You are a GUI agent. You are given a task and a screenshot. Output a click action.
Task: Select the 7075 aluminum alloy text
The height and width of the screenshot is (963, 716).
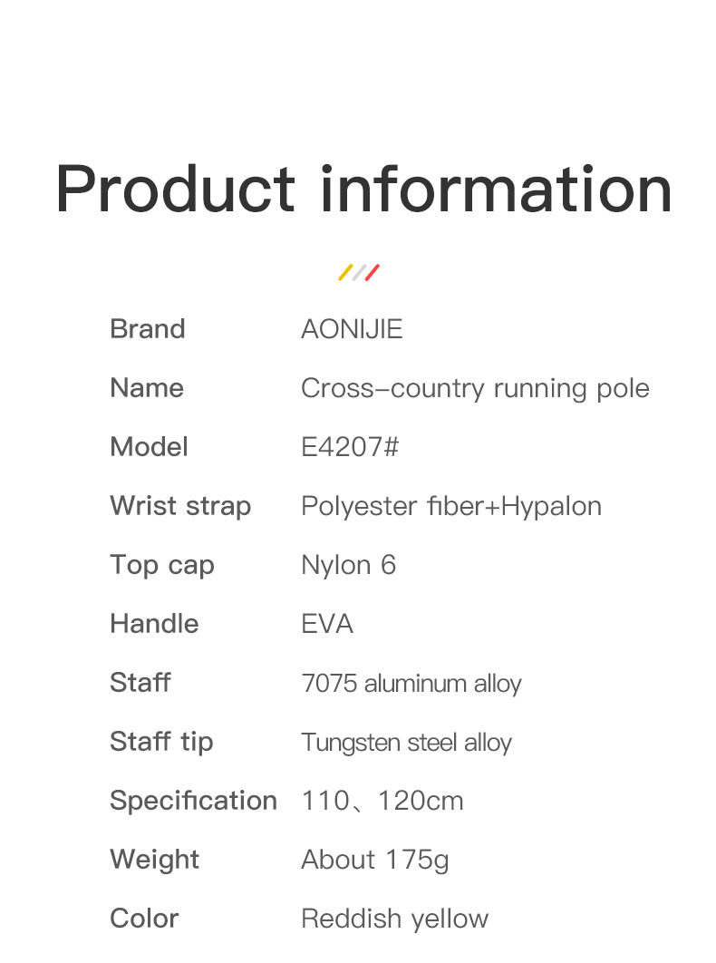pyautogui.click(x=411, y=683)
